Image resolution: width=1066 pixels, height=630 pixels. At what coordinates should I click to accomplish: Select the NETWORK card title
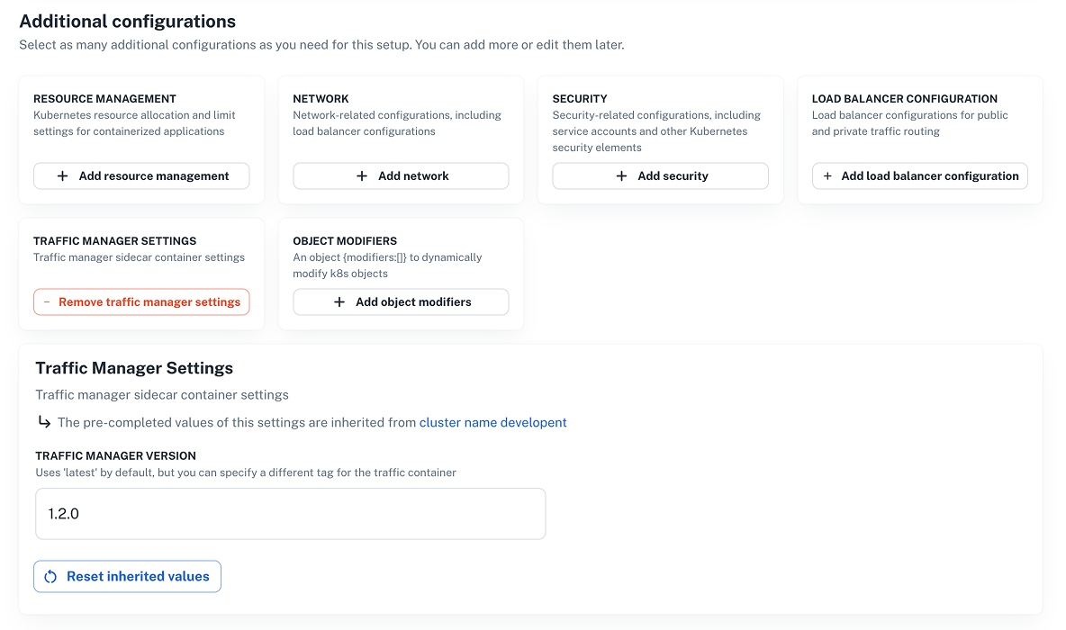tap(321, 99)
